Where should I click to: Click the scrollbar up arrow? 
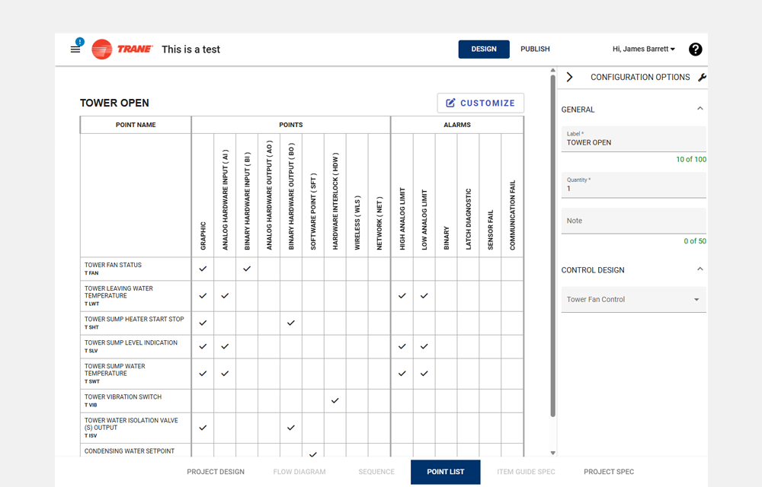coord(552,70)
